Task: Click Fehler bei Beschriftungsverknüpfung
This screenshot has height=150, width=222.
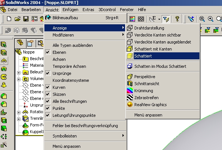Action: pyautogui.click(x=85, y=126)
